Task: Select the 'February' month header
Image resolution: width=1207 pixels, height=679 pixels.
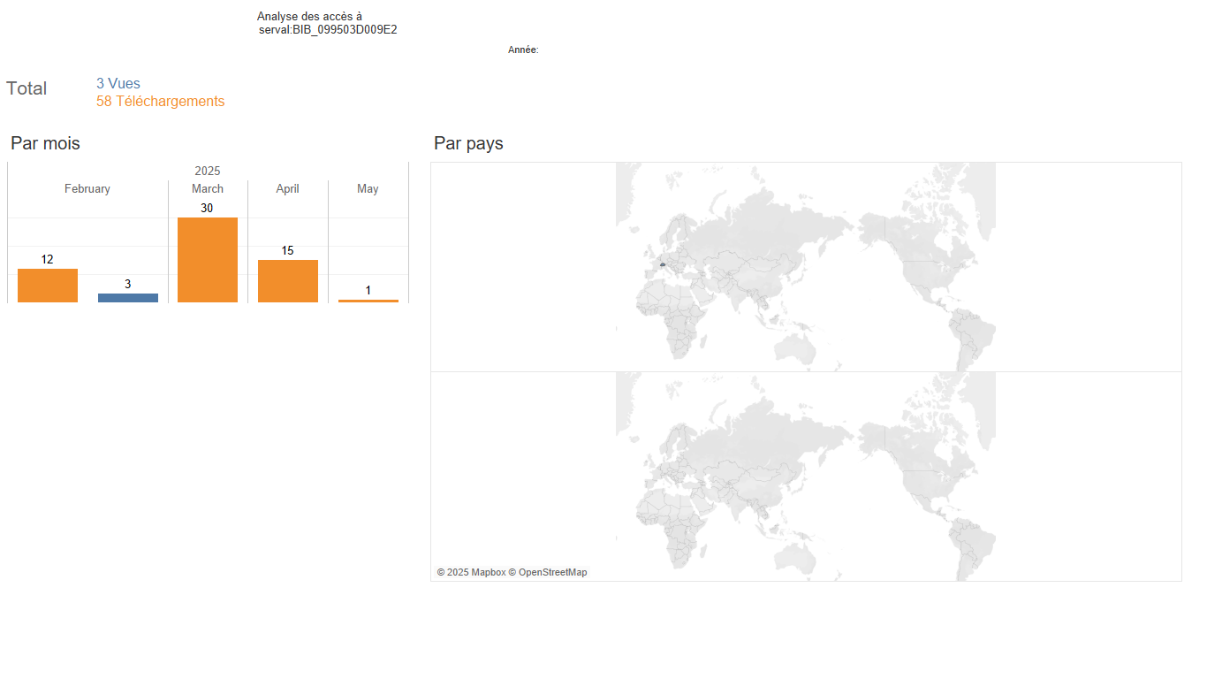Action: click(x=87, y=189)
